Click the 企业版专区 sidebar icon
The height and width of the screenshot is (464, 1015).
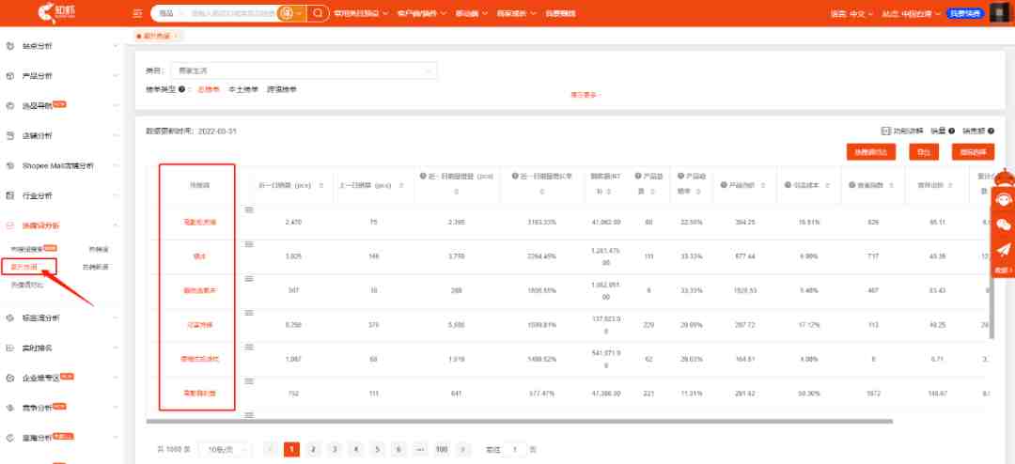[x=10, y=378]
